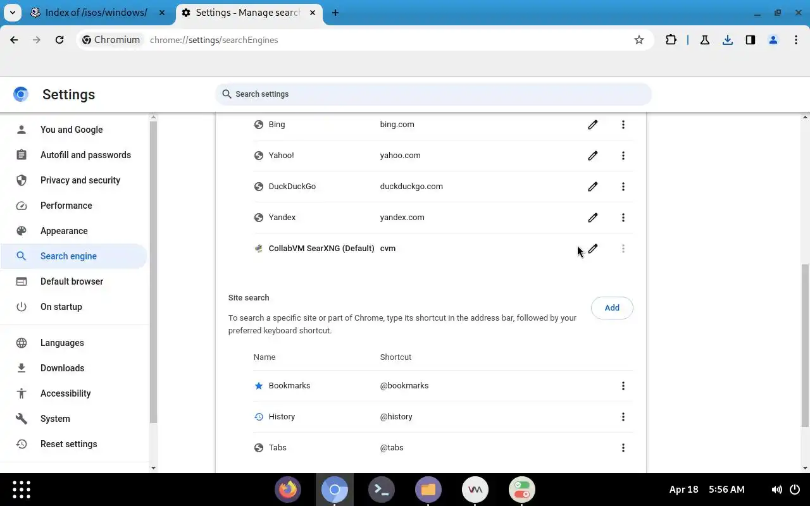Close the Settings tab

313,13
